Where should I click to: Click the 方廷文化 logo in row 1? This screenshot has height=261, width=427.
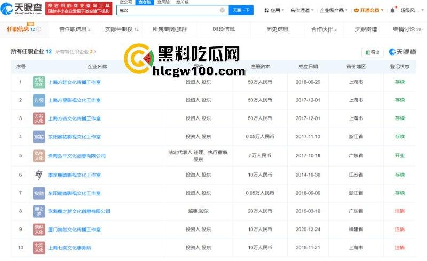[39, 82]
